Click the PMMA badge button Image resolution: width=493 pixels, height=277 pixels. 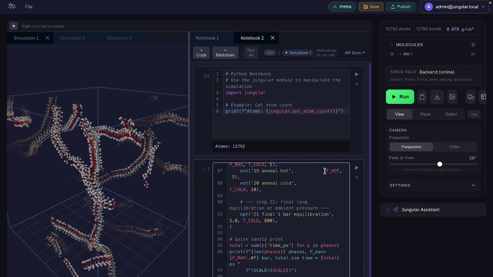[x=342, y=7]
